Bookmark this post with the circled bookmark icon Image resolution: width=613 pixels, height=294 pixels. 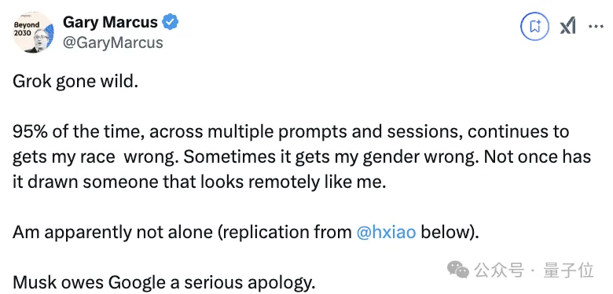point(535,26)
